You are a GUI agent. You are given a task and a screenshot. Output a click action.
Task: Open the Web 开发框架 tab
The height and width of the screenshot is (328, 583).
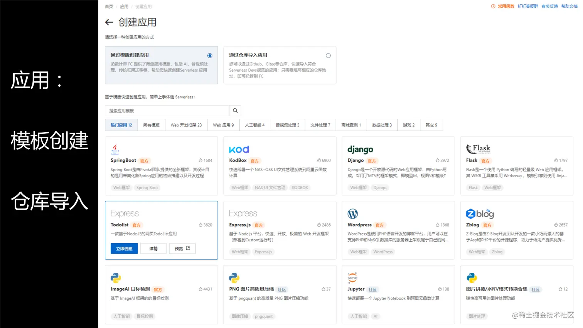click(x=186, y=124)
